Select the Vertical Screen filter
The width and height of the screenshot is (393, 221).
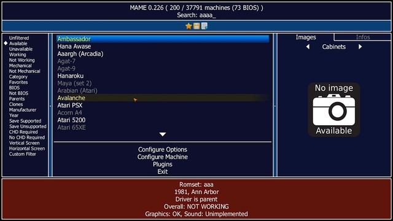[25, 143]
